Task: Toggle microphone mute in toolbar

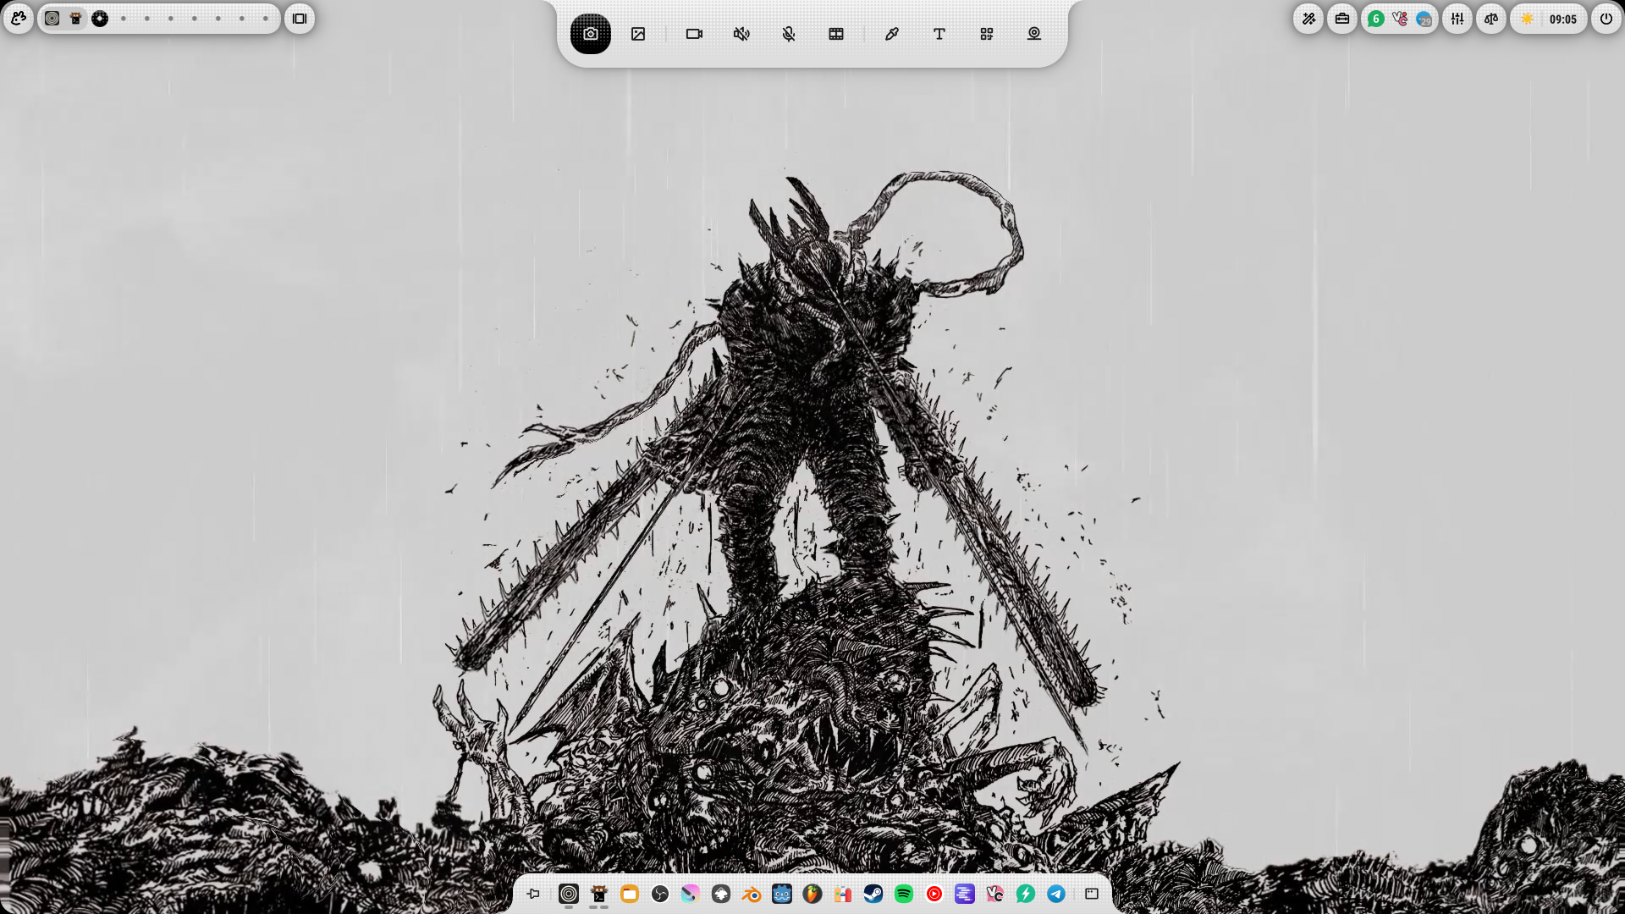Action: coord(789,34)
